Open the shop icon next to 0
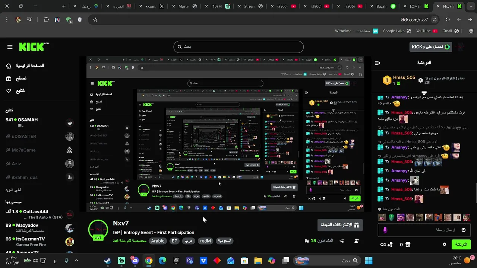Viewport: 477px width, 268px height. 408,245
